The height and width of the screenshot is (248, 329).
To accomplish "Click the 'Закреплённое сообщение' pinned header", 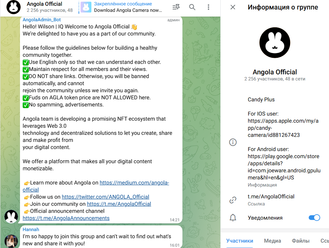I will click(x=123, y=4).
